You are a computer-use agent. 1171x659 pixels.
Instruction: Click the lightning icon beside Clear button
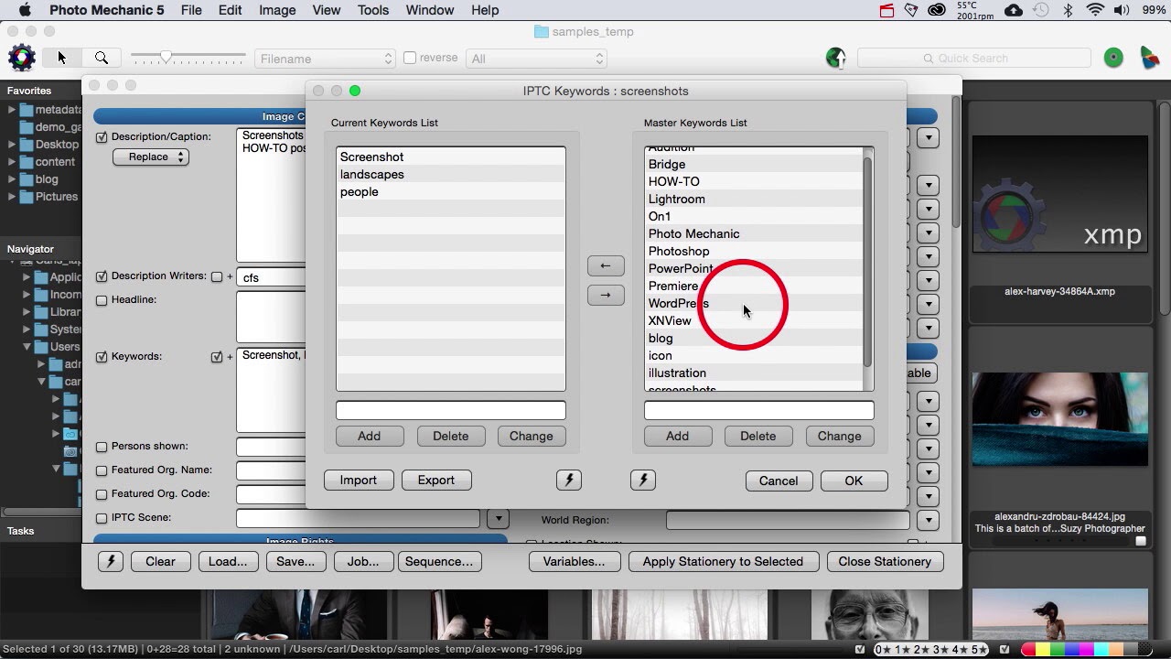[111, 561]
